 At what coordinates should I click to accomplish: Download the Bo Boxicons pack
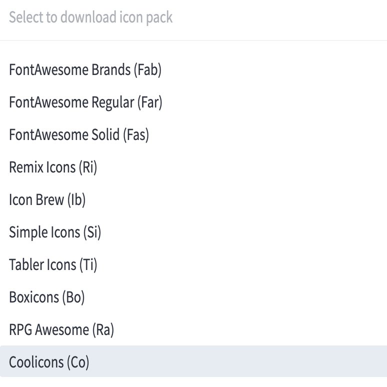click(47, 297)
